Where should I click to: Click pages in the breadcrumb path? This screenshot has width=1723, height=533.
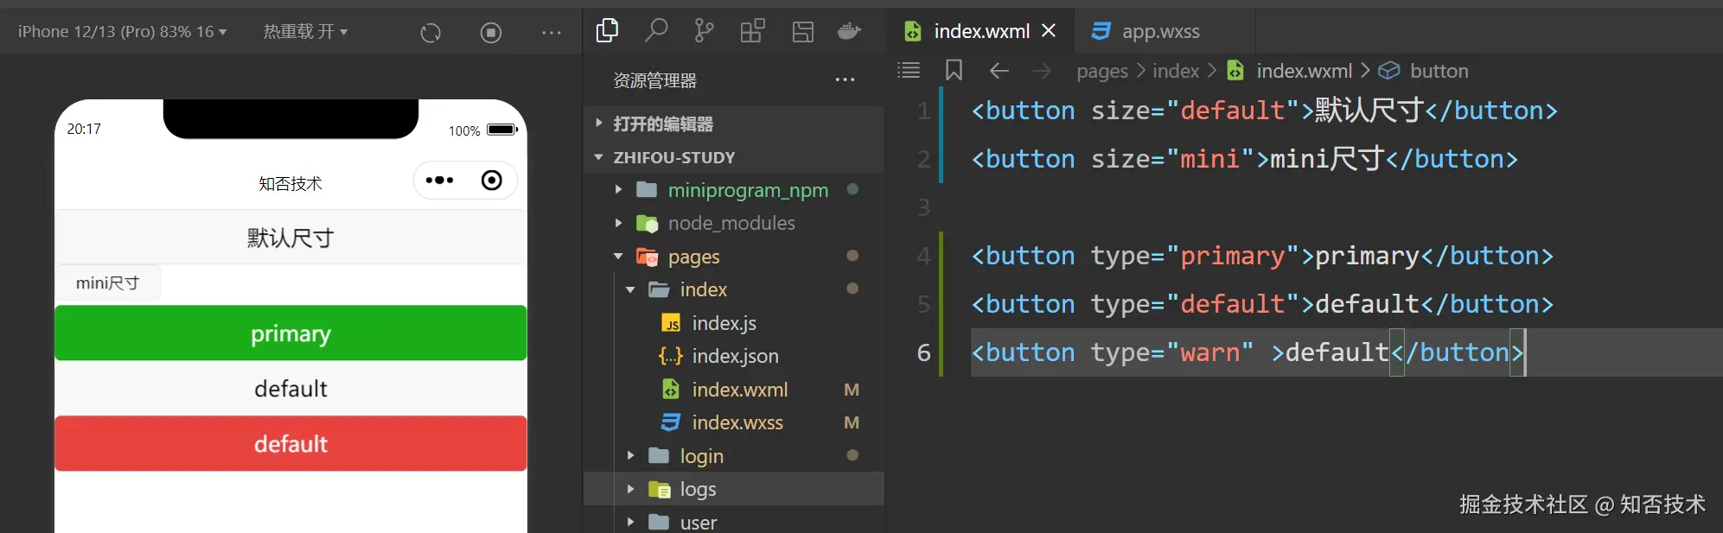[1102, 71]
